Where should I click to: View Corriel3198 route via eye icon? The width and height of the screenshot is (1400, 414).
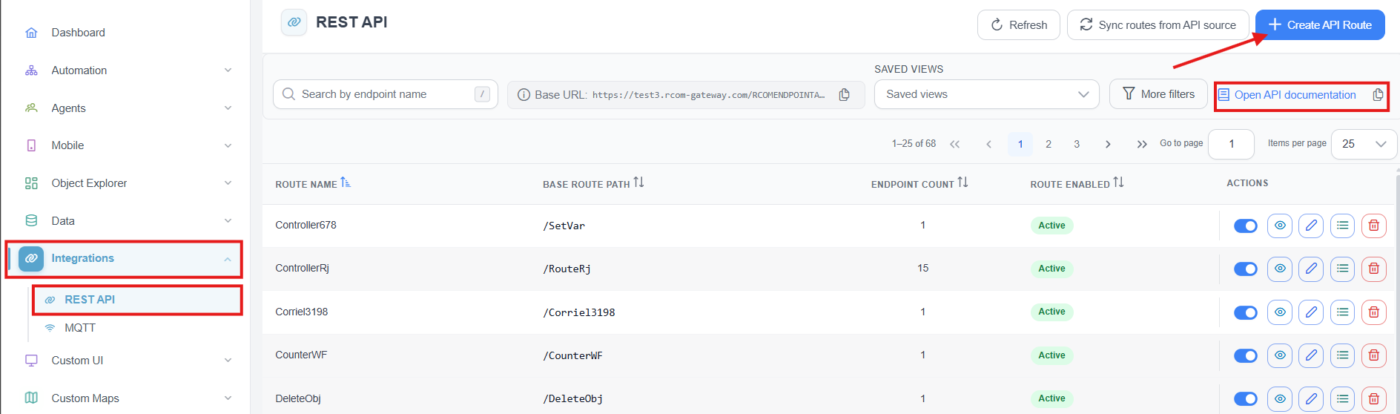1280,312
